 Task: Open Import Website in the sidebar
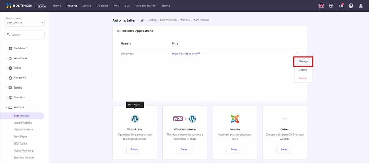[23, 123]
